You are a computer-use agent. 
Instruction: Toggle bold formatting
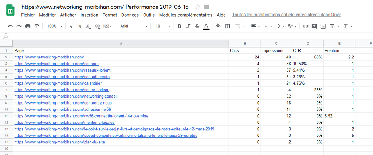coord(179,26)
